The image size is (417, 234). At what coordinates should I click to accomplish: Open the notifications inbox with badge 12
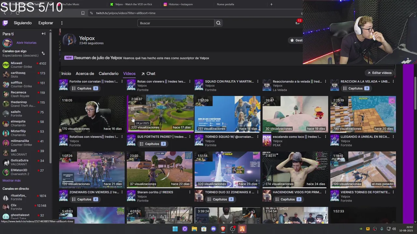click(297, 22)
